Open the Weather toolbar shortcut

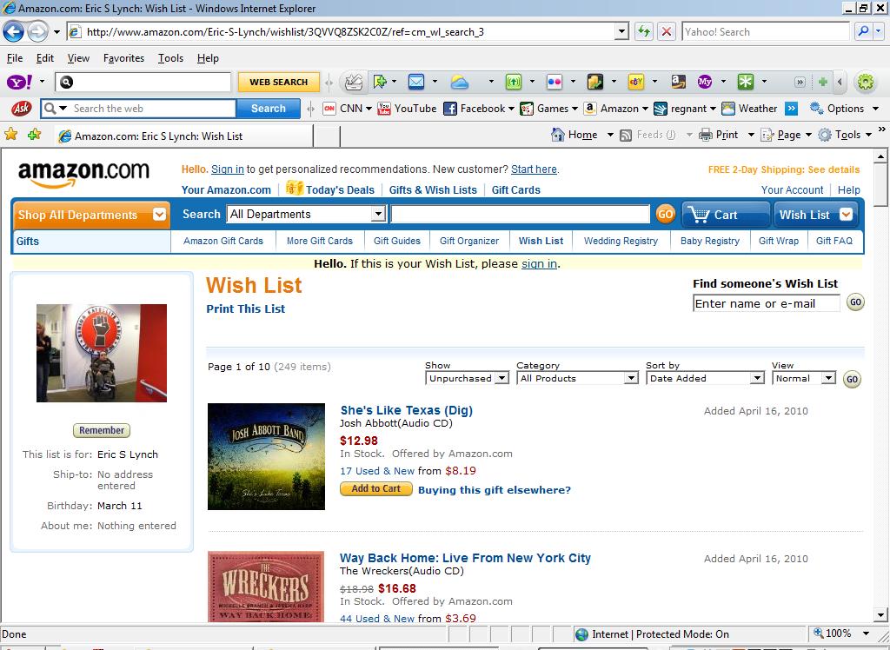click(749, 109)
